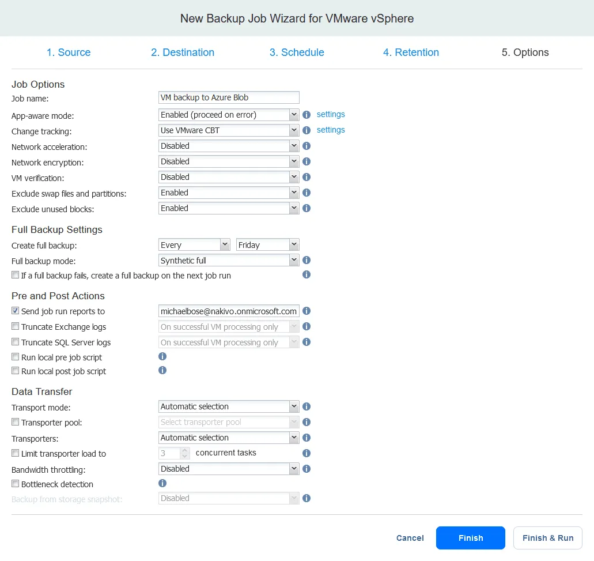Open the Friday day-of-week dropdown
The height and width of the screenshot is (561, 594).
click(x=267, y=245)
